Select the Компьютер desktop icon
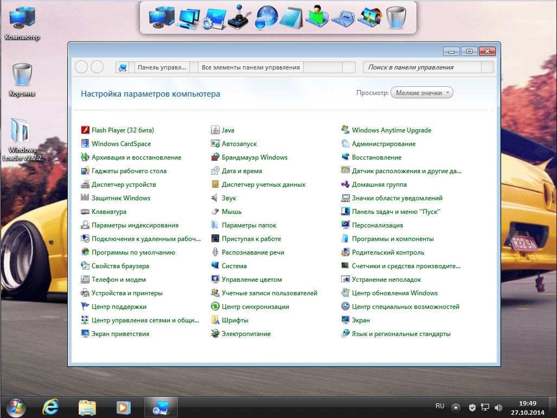 tap(22, 23)
